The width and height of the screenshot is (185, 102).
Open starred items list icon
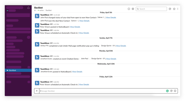pyautogui.click(x=174, y=9)
